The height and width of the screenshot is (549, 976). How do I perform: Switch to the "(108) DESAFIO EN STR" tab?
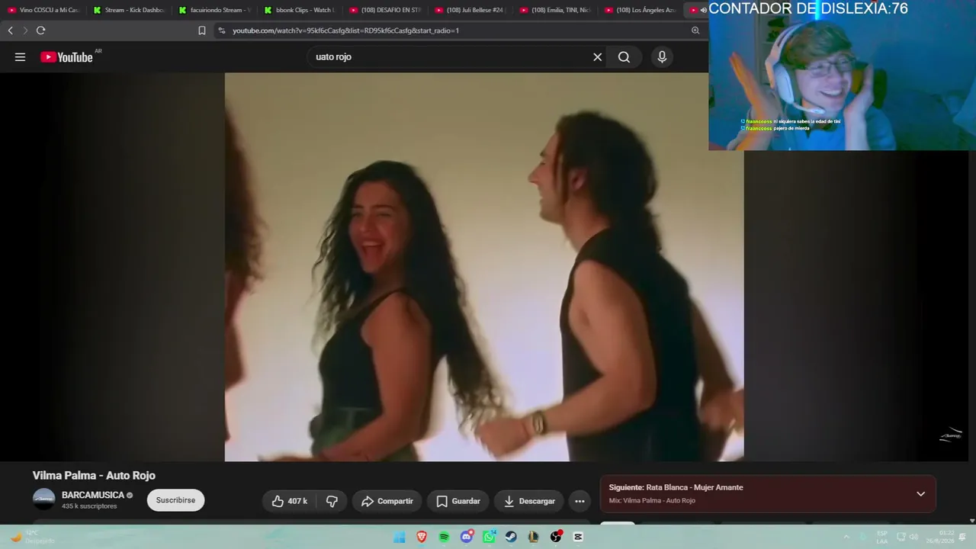(x=384, y=10)
